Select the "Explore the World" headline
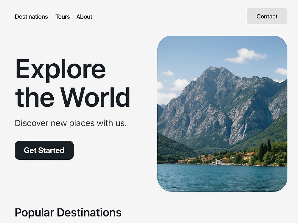The width and height of the screenshot is (298, 223). (73, 83)
